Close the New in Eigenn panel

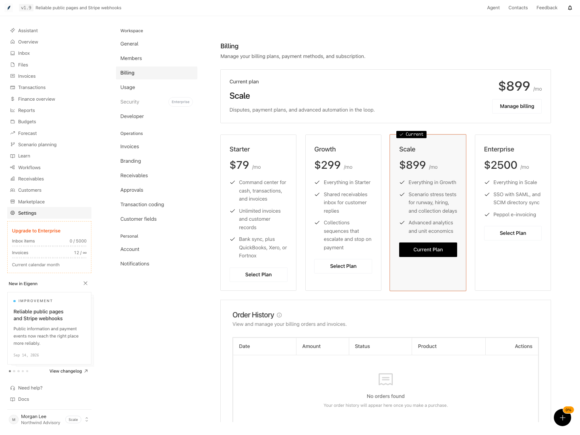click(x=85, y=283)
